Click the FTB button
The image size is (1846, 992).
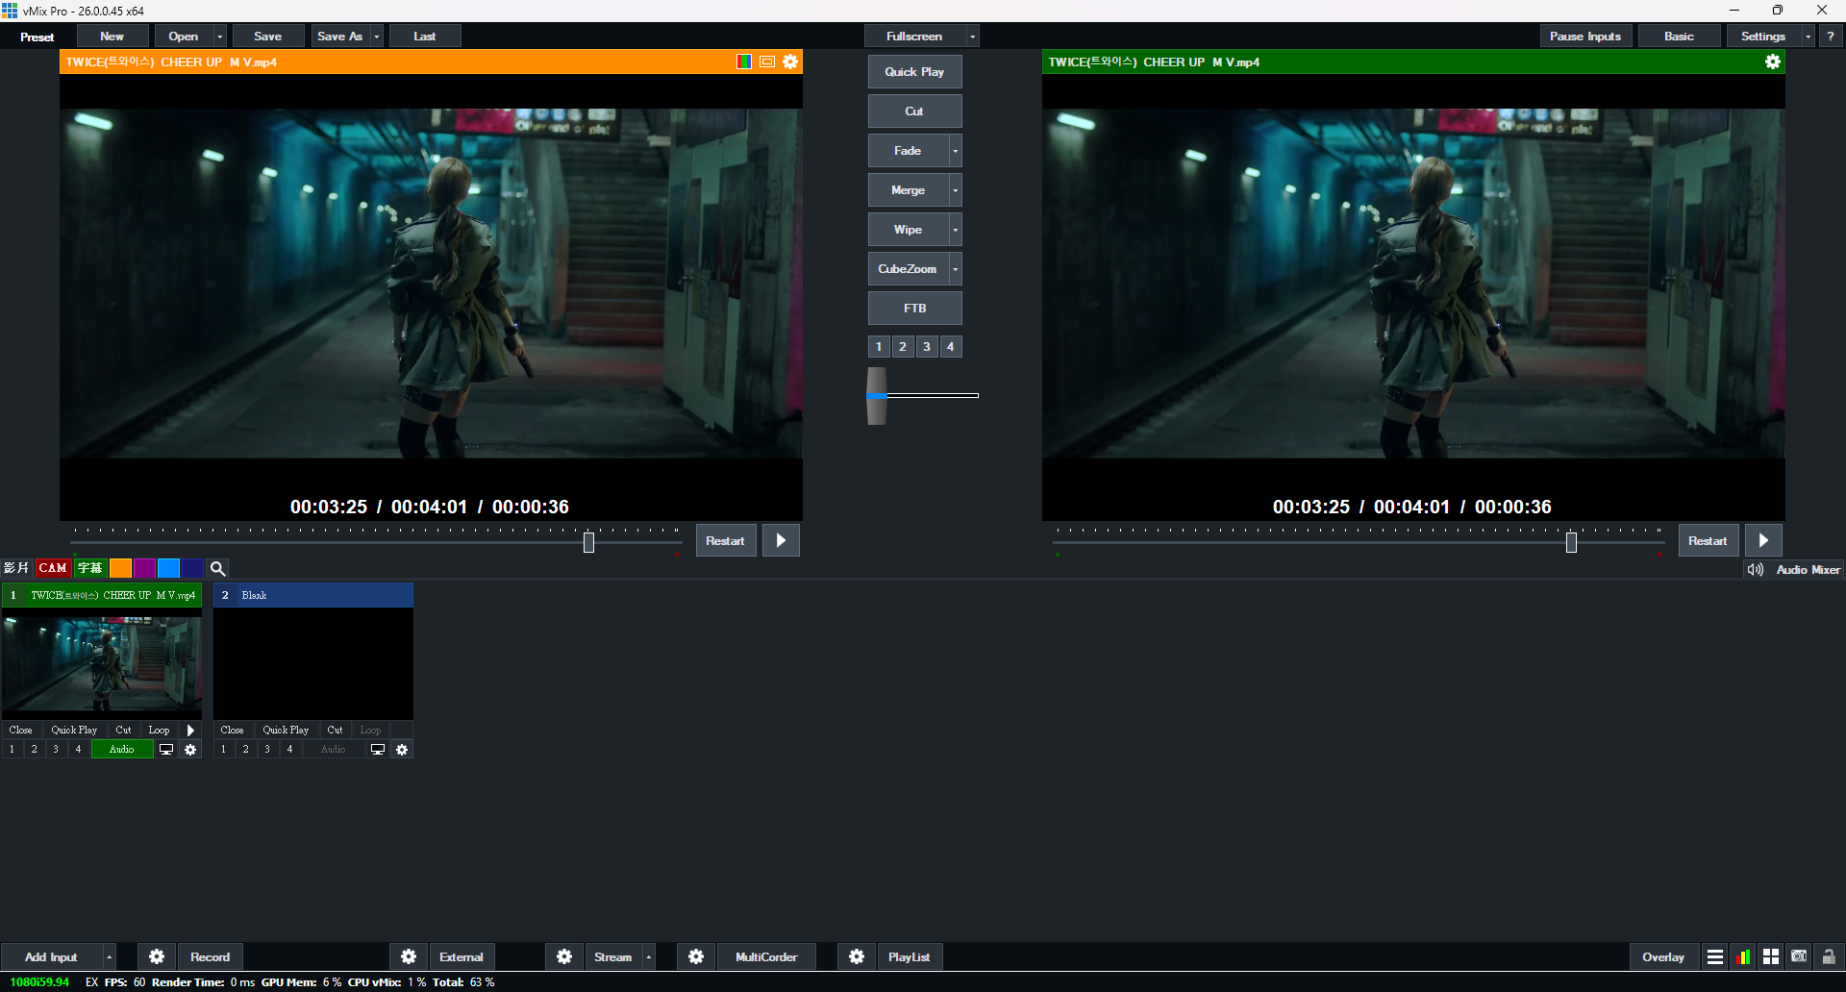914,309
